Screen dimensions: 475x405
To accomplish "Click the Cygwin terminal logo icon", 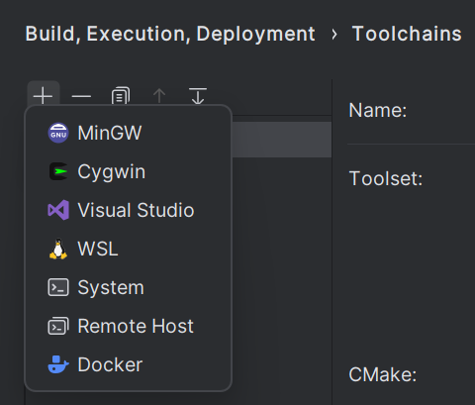I will click(x=58, y=171).
